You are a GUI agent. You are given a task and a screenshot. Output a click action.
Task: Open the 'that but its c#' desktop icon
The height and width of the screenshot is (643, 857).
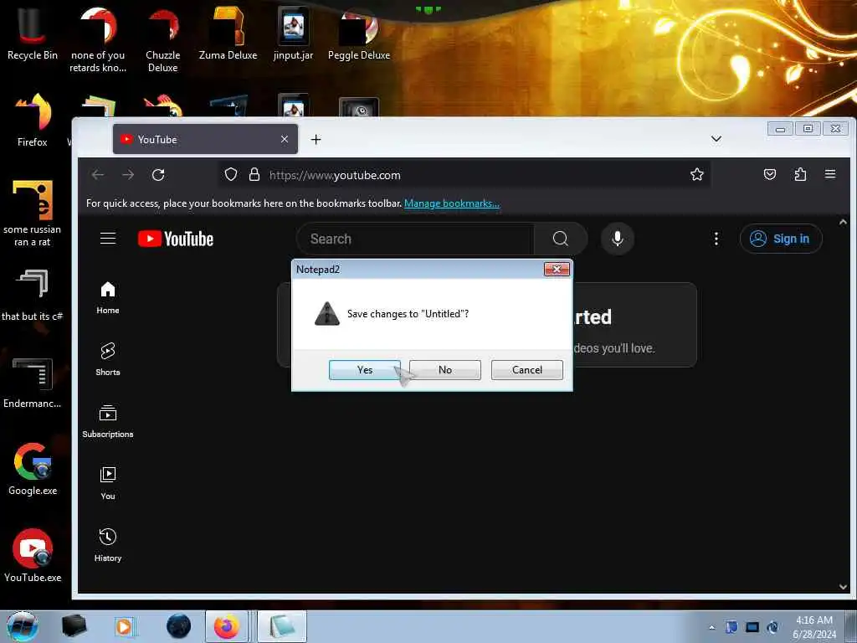(x=33, y=296)
